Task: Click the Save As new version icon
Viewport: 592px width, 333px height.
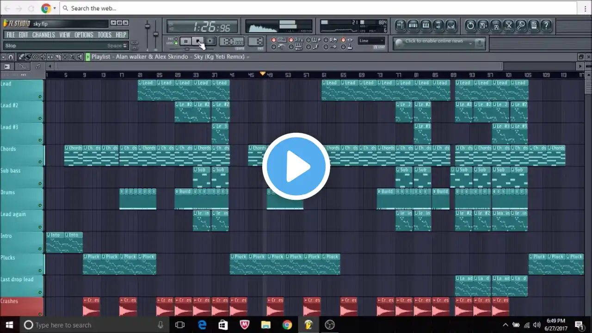Action: 483,25
